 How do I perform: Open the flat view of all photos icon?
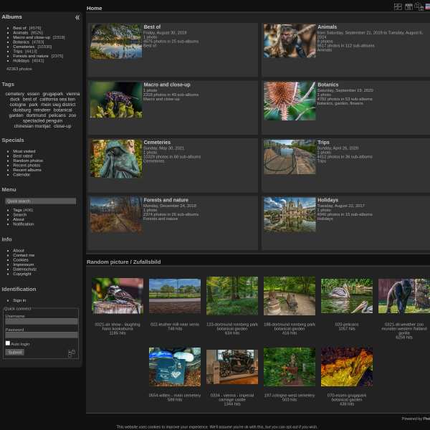point(398,6)
